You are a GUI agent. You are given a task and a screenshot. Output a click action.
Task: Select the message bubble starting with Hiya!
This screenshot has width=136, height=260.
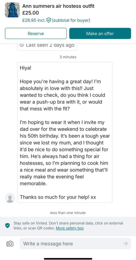tap(65, 132)
